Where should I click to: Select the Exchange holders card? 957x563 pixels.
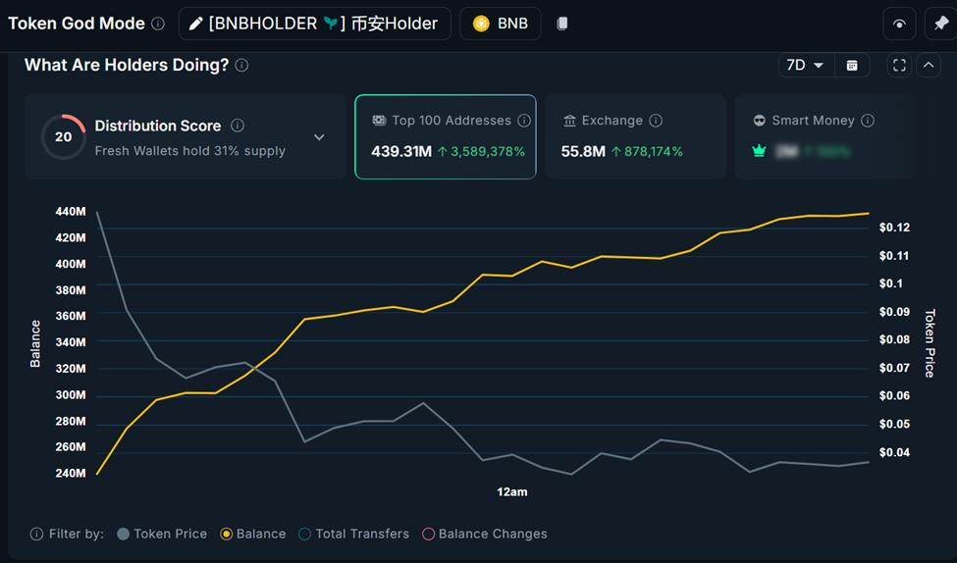635,136
